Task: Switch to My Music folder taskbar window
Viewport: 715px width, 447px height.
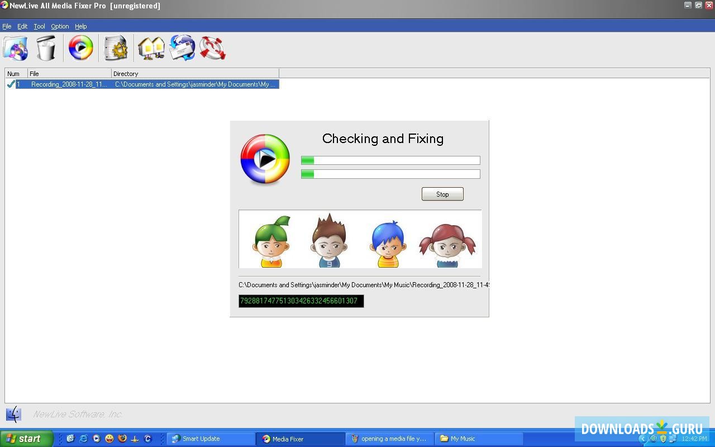Action: tap(479, 439)
